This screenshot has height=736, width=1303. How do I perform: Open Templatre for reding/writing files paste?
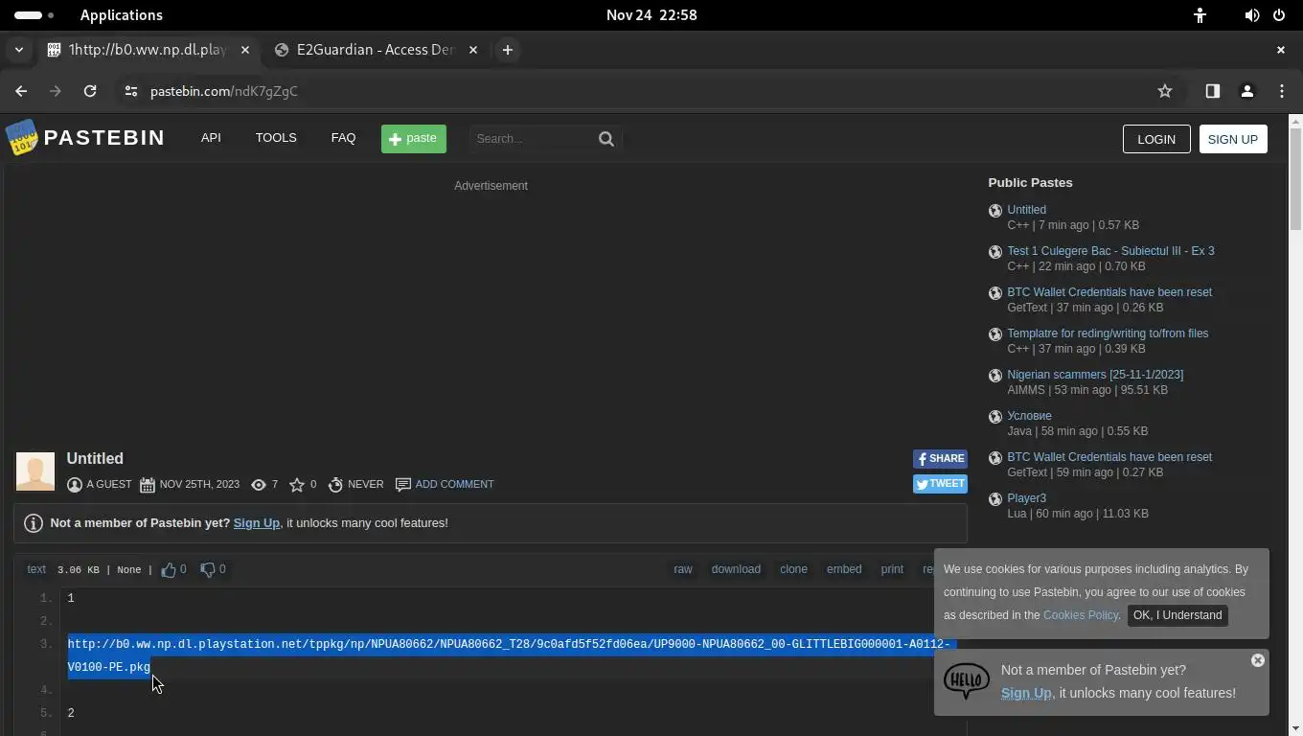click(x=1108, y=333)
